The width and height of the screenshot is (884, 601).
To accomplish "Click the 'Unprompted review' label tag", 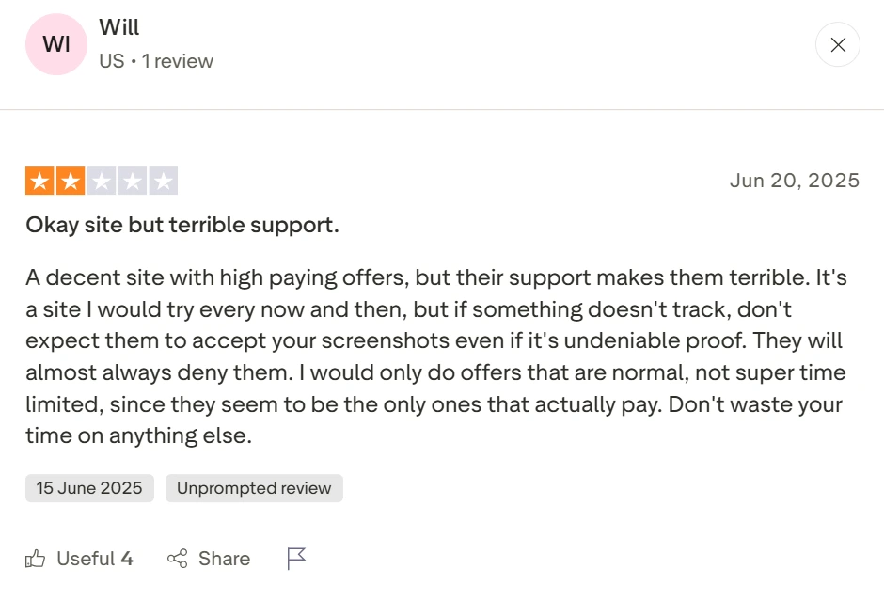I will tap(254, 488).
